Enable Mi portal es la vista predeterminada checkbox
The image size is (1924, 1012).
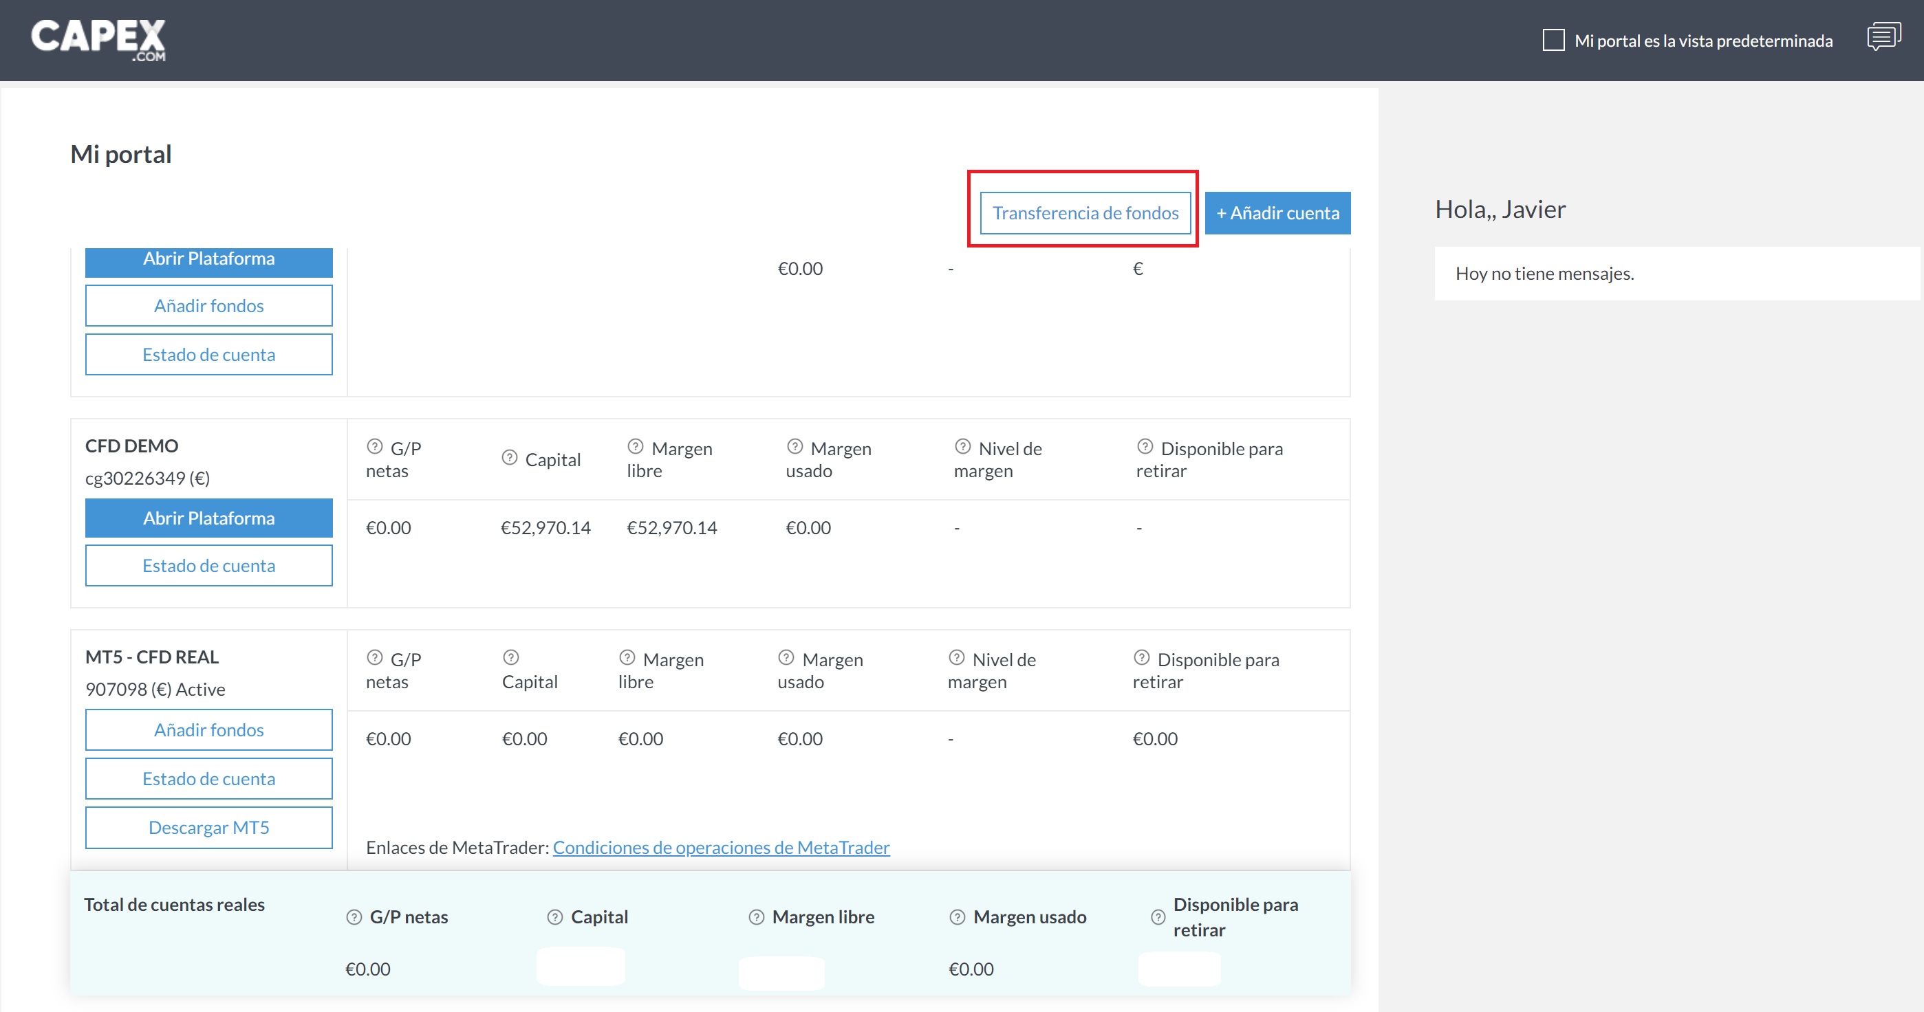coord(1553,41)
